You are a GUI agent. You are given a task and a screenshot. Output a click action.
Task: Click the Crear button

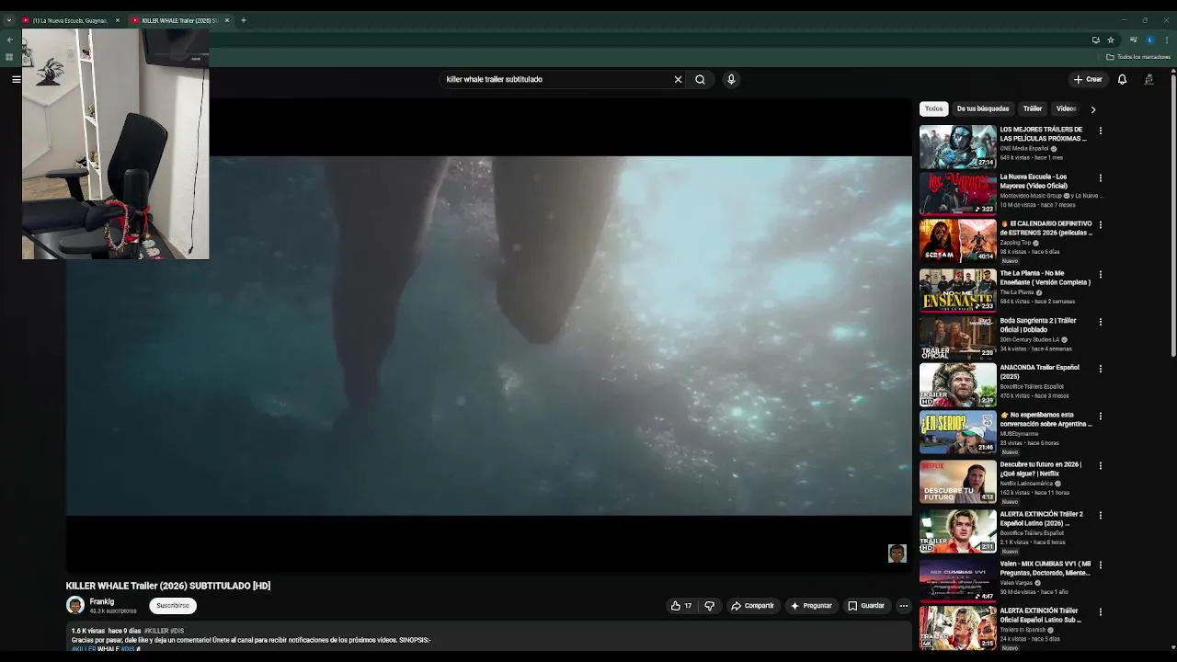click(x=1088, y=79)
